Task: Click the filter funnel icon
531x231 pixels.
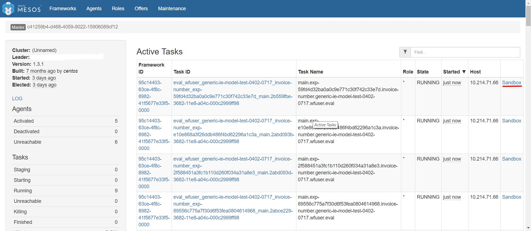Action: [405, 52]
